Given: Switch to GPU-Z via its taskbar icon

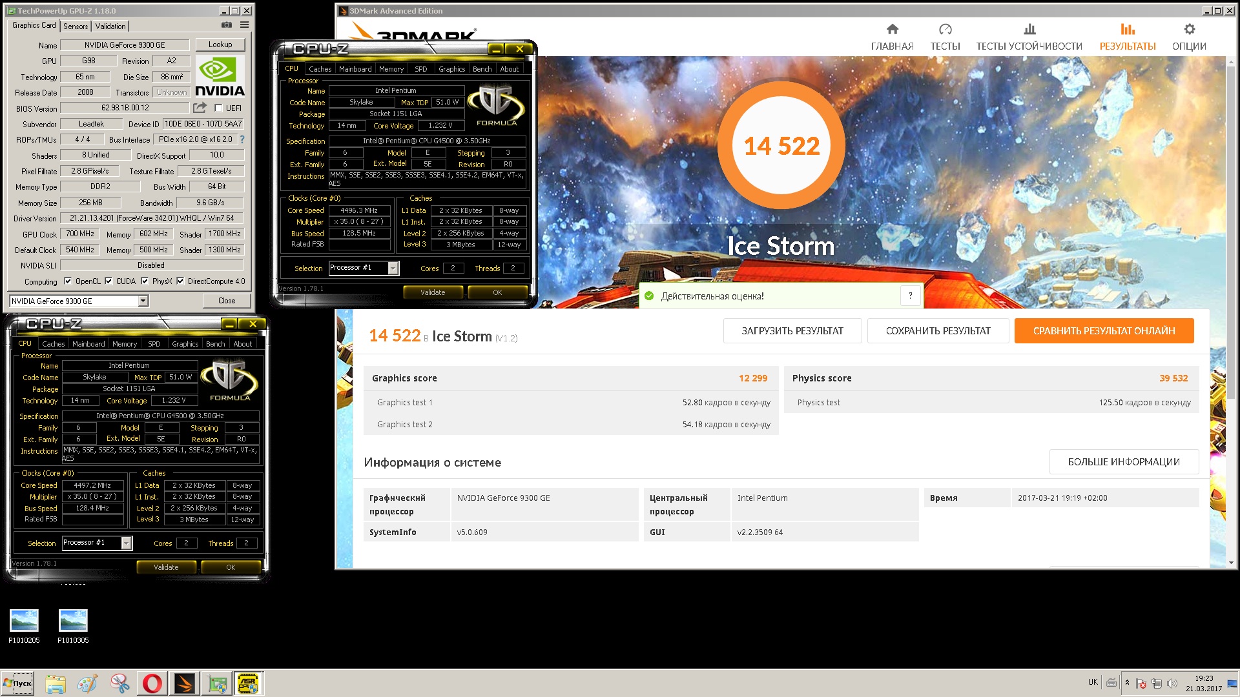Looking at the screenshot, I should pos(217,683).
